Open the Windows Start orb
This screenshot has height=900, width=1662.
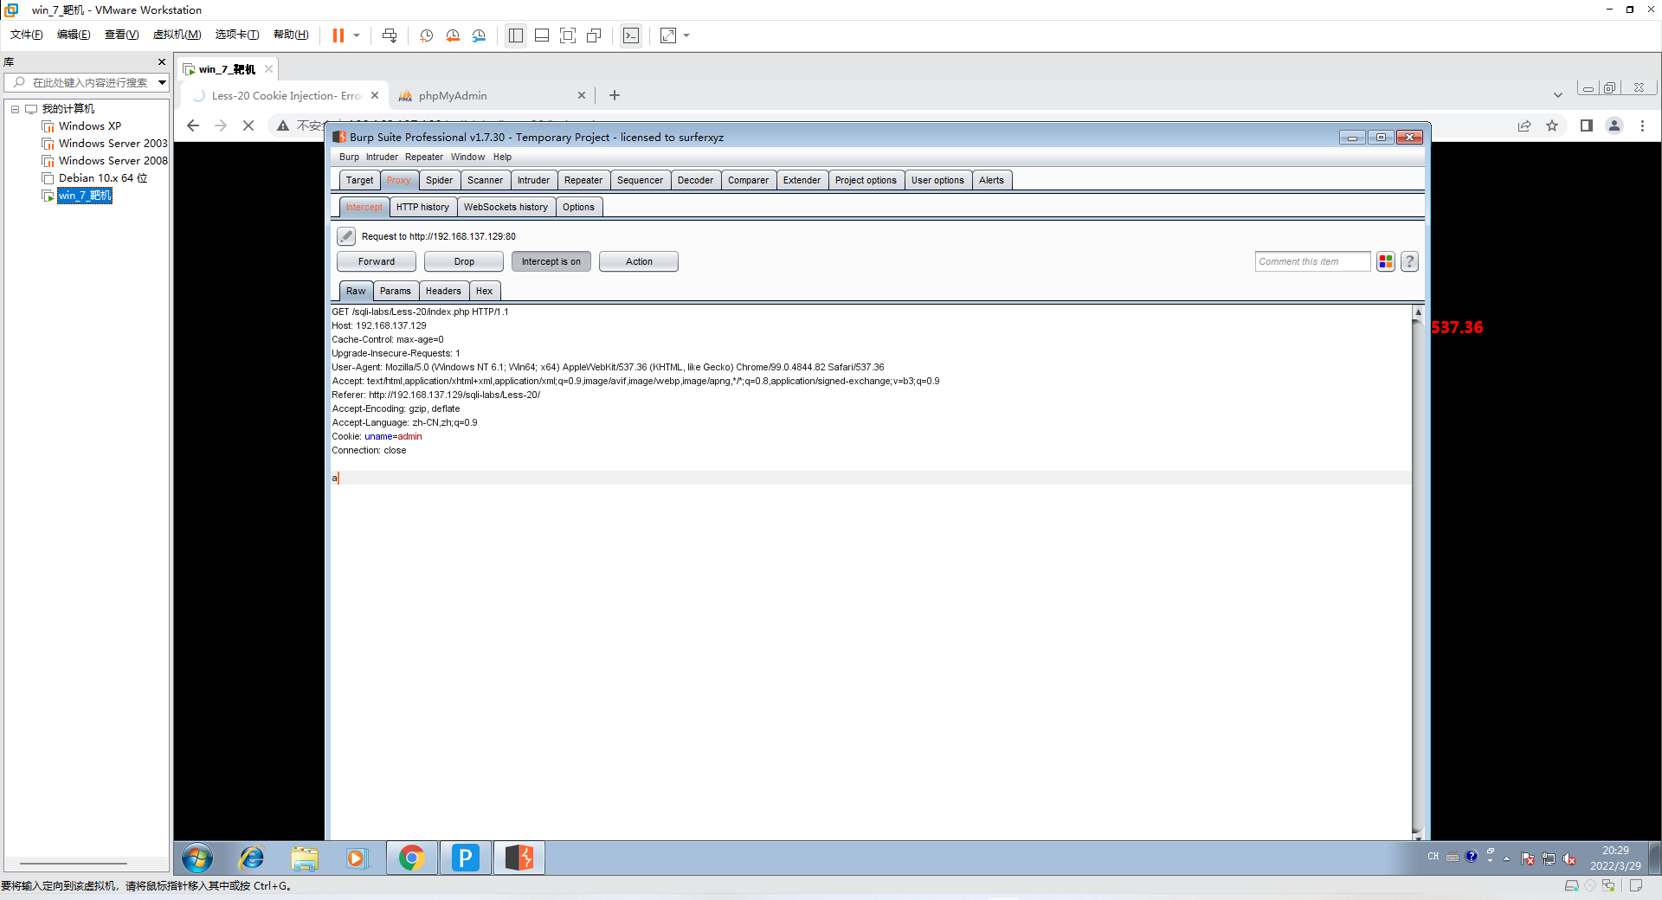(x=197, y=858)
